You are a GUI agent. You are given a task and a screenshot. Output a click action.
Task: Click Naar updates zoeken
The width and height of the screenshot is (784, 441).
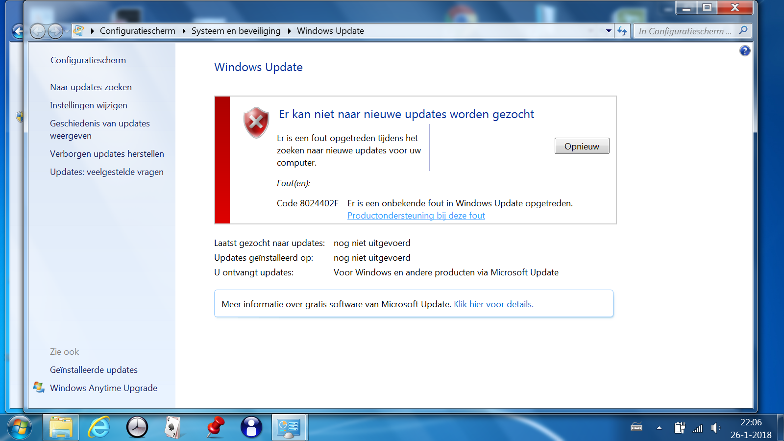click(91, 87)
